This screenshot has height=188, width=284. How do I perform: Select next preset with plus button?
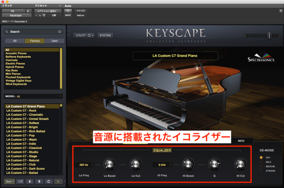pyautogui.click(x=40, y=15)
